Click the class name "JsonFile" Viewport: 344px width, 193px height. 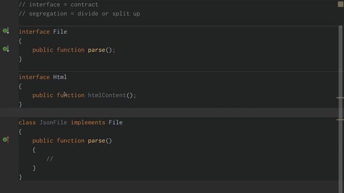pos(53,122)
